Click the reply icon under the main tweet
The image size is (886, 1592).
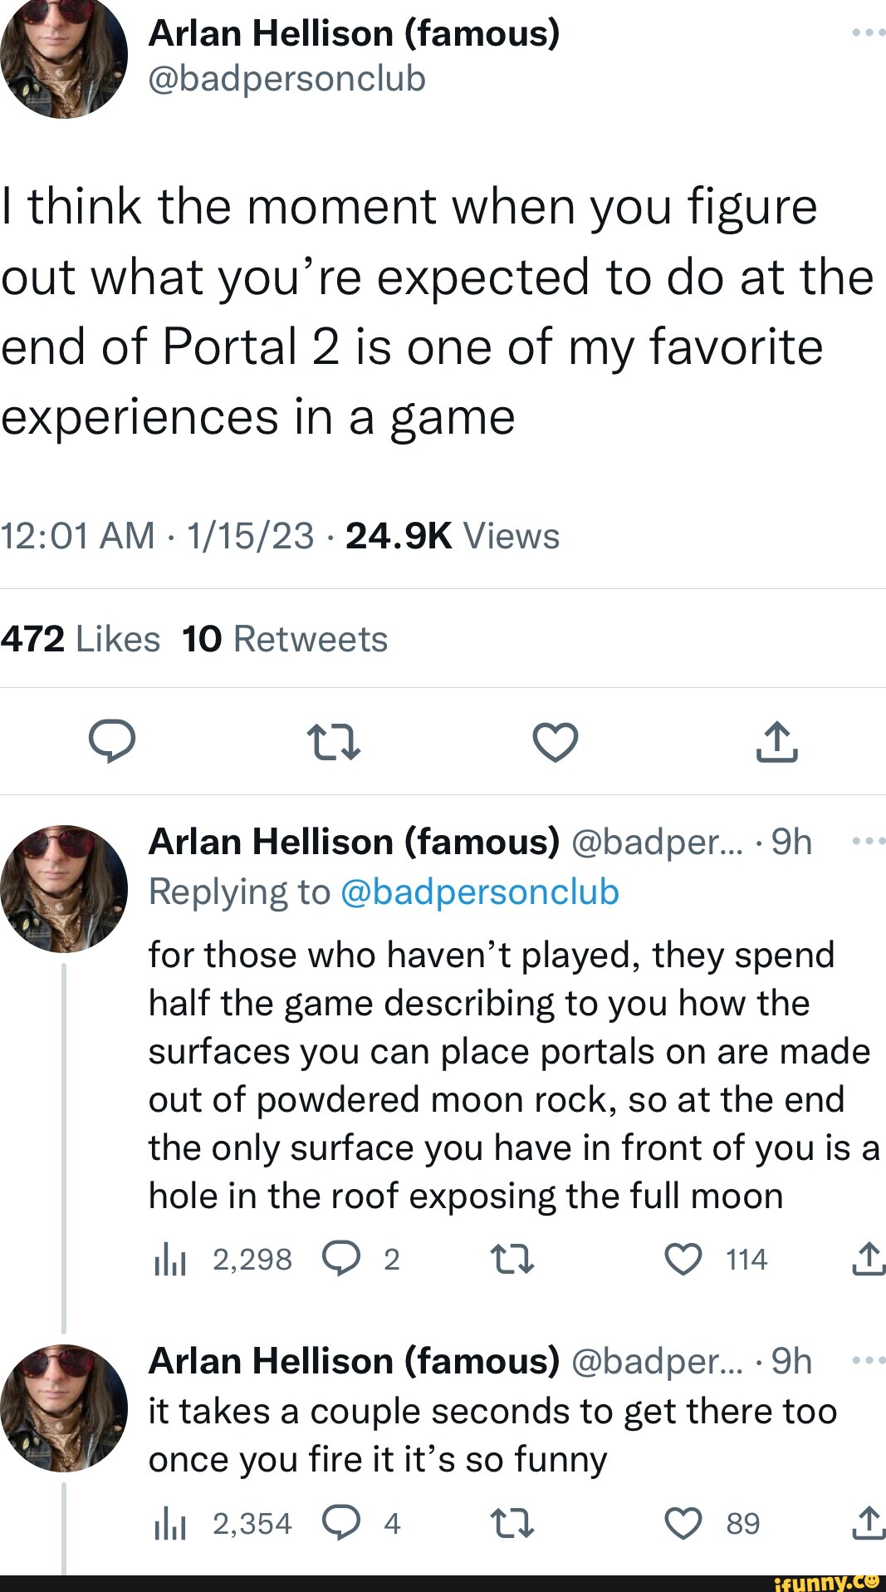point(112,741)
